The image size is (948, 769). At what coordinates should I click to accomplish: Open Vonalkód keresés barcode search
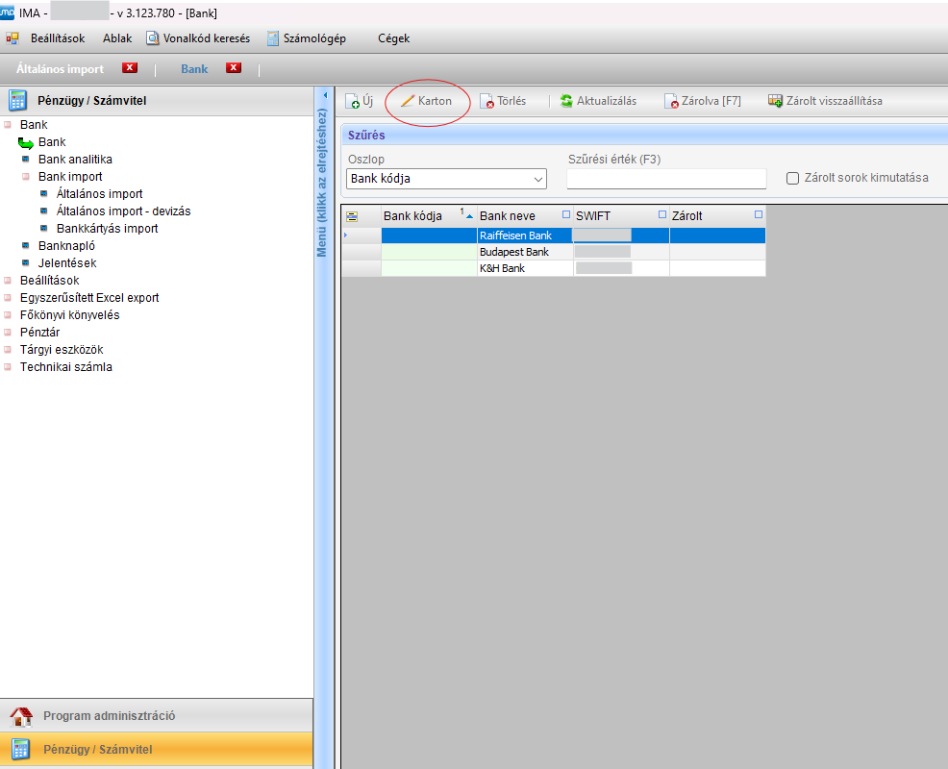tap(153, 38)
